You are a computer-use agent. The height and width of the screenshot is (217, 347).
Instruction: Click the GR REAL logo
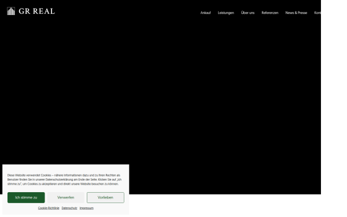[x=31, y=11]
